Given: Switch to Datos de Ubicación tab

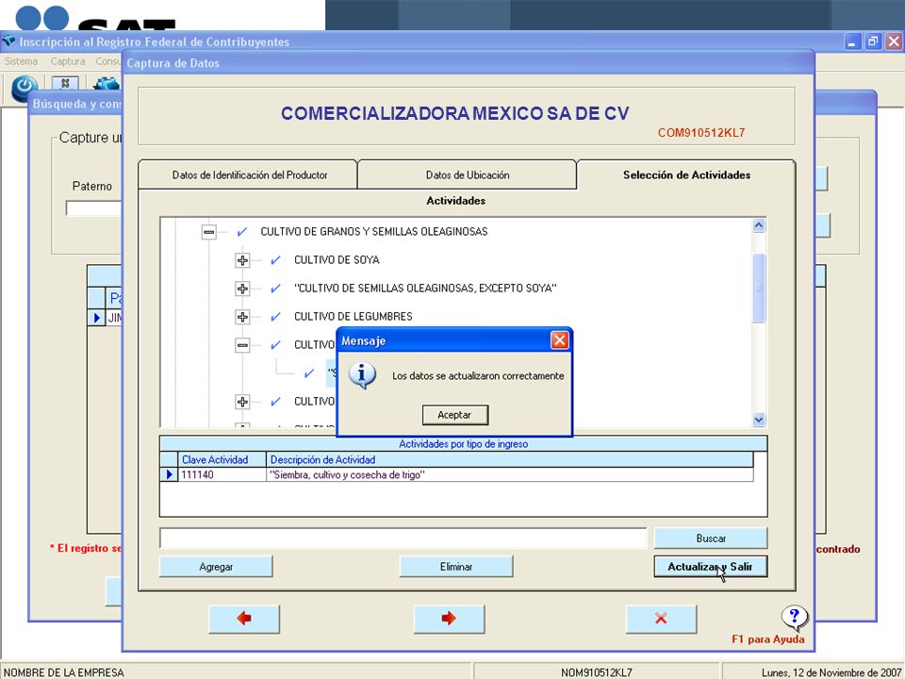Looking at the screenshot, I should click(x=468, y=175).
